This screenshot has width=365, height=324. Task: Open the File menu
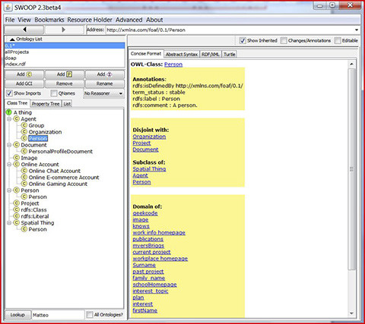(10, 20)
